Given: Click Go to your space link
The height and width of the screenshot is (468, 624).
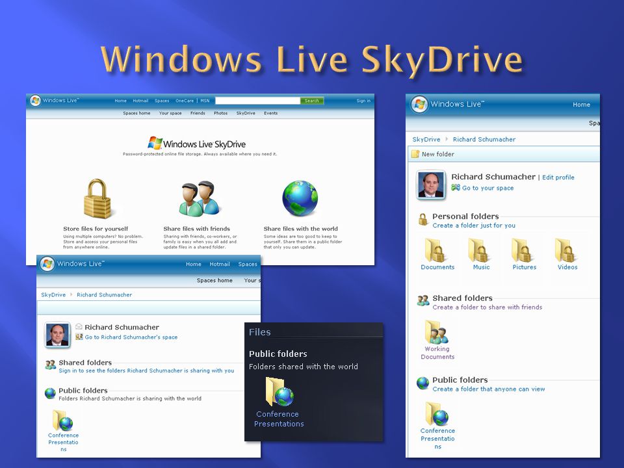Looking at the screenshot, I should point(488,188).
